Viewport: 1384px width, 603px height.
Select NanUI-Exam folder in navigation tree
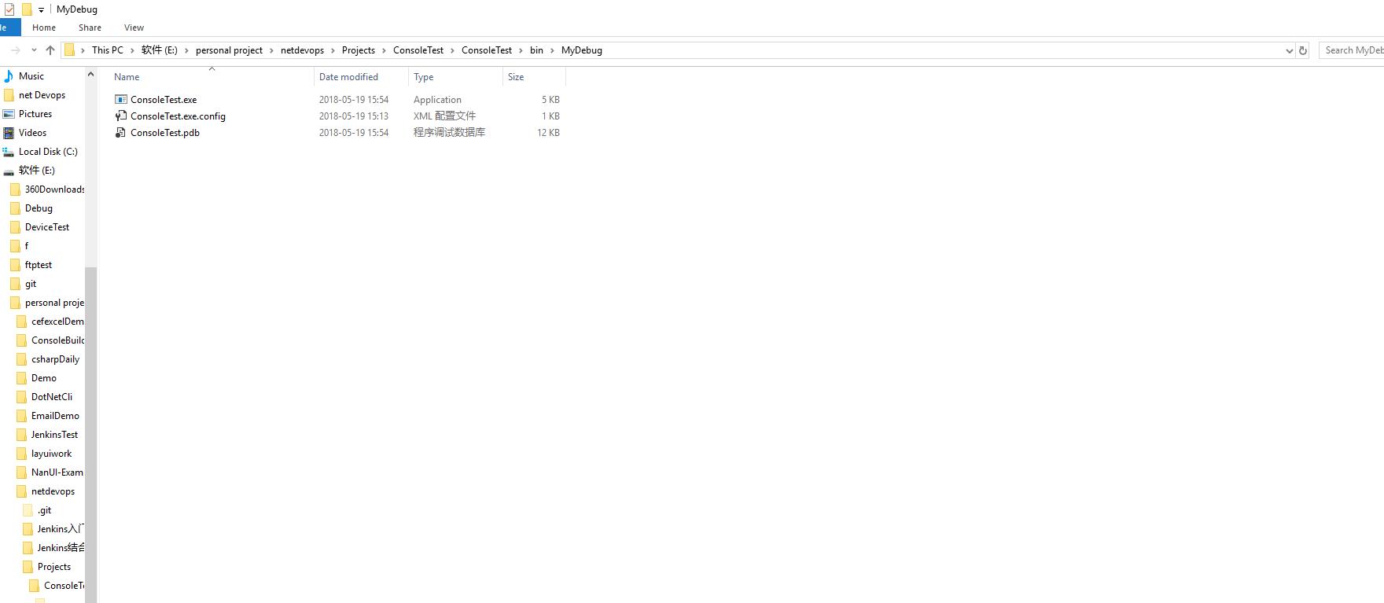[57, 472]
